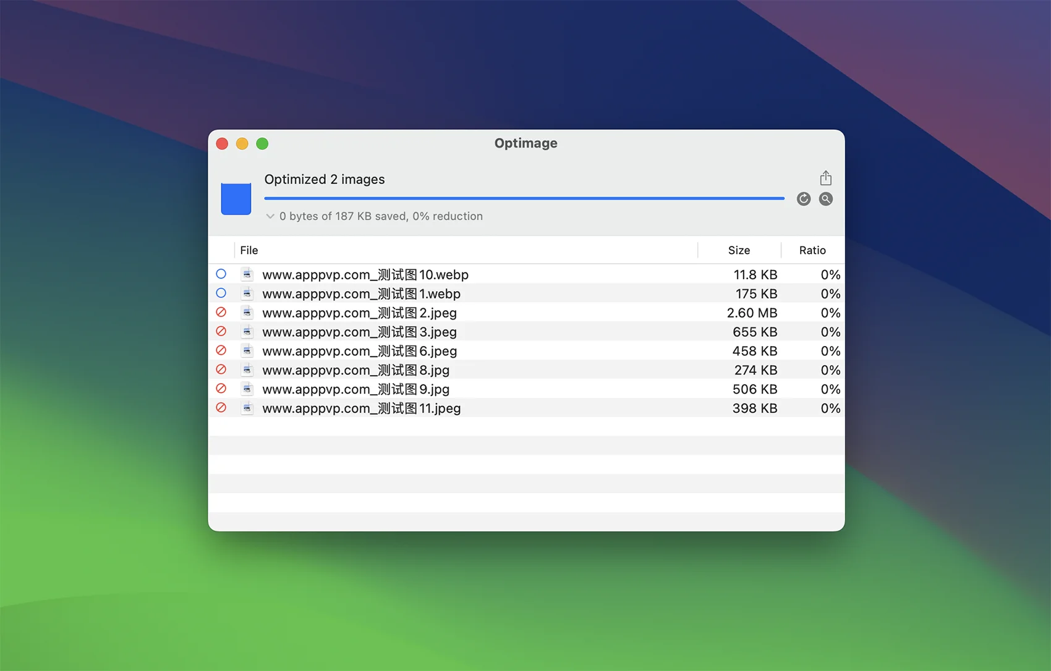
Task: Close the Optimage window
Action: coord(222,143)
